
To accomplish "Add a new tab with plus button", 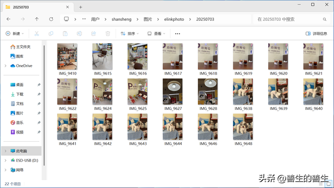I will [x=80, y=7].
